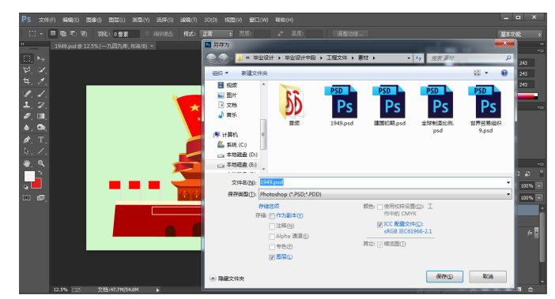Go back in Save As dialog
This screenshot has height=299, width=555.
pyautogui.click(x=211, y=58)
